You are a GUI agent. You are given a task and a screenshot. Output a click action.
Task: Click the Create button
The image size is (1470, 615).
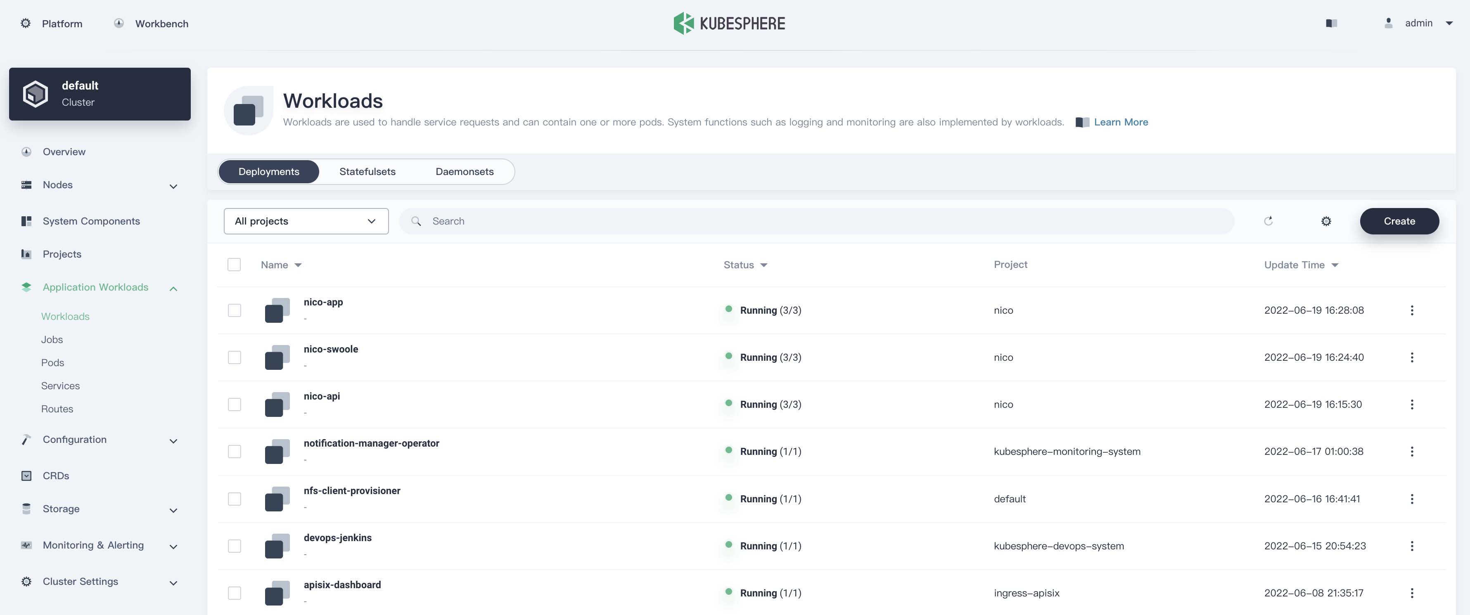coord(1399,221)
